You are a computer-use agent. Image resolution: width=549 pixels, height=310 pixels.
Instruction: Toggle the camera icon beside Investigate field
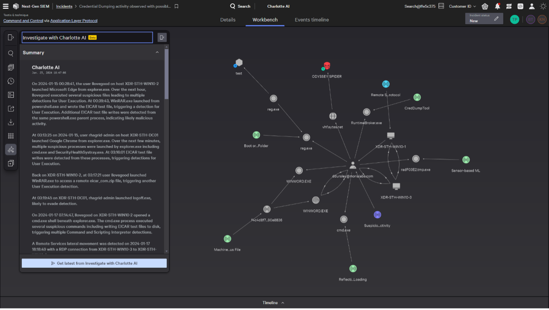(162, 37)
